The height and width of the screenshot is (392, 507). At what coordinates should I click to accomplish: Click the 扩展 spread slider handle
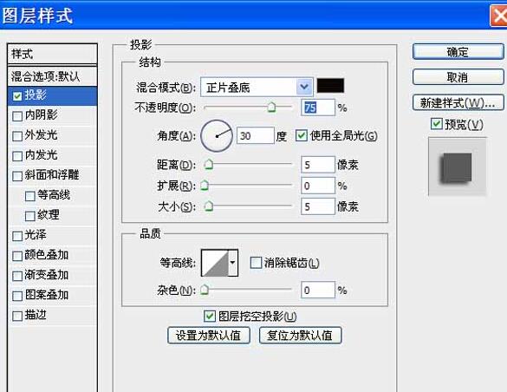click(x=205, y=186)
